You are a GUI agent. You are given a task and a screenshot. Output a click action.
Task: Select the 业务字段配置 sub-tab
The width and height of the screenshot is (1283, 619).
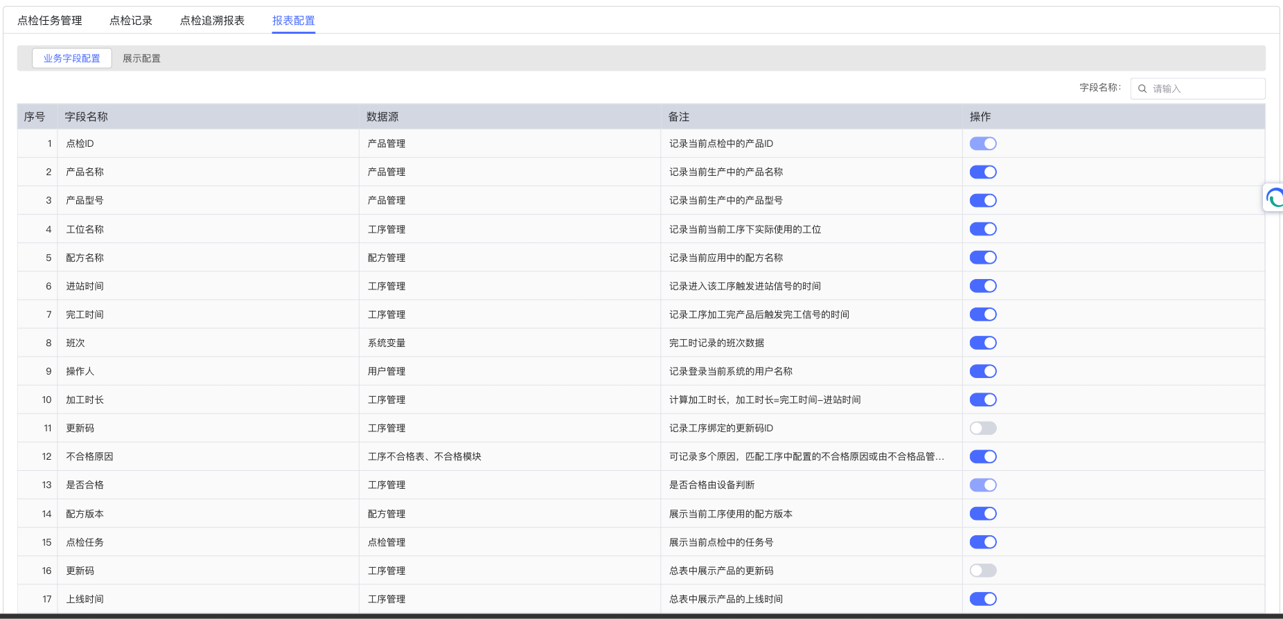(x=72, y=58)
